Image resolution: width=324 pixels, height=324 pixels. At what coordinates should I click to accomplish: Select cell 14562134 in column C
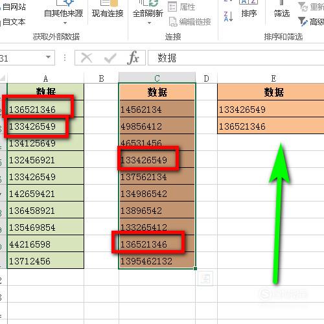pyautogui.click(x=157, y=109)
